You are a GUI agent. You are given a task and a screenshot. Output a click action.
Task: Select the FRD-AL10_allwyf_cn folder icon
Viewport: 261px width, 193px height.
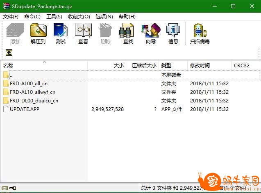6,92
